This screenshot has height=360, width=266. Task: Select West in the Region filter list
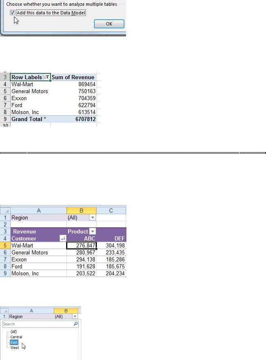tap(15, 348)
